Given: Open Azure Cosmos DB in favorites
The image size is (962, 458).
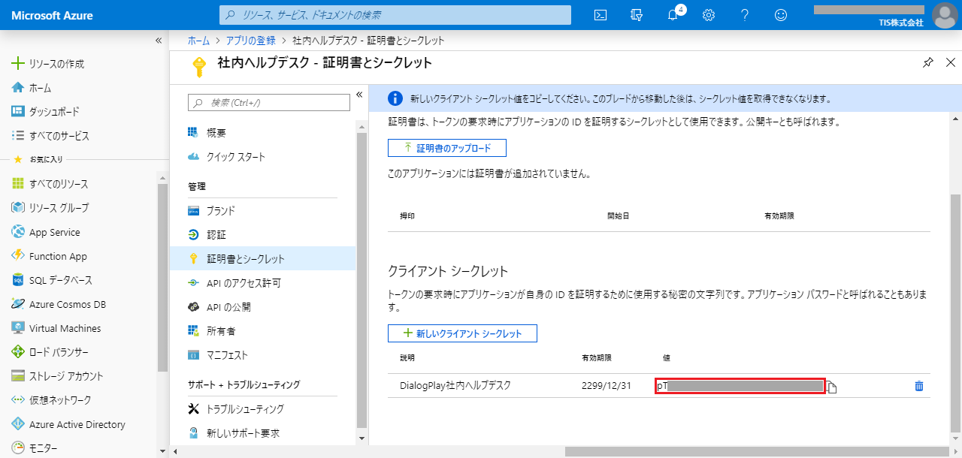Looking at the screenshot, I should pyautogui.click(x=59, y=304).
